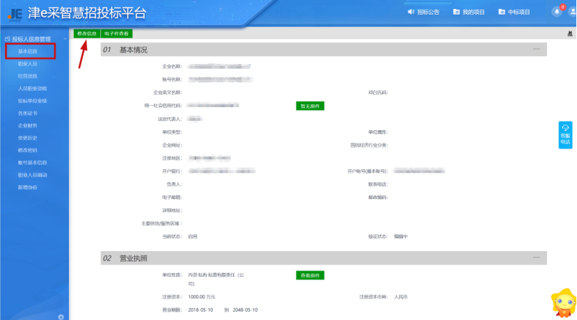
Task: Go to 企业财务 in the sidebar
Action: (x=28, y=125)
